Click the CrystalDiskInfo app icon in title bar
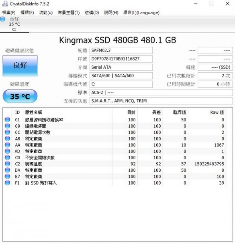Image resolution: width=235 pixels, height=244 pixels. tap(5, 4)
